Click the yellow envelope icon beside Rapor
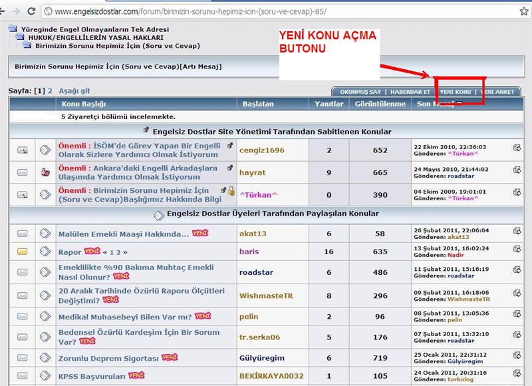This screenshot has height=386, width=532. pyautogui.click(x=22, y=252)
